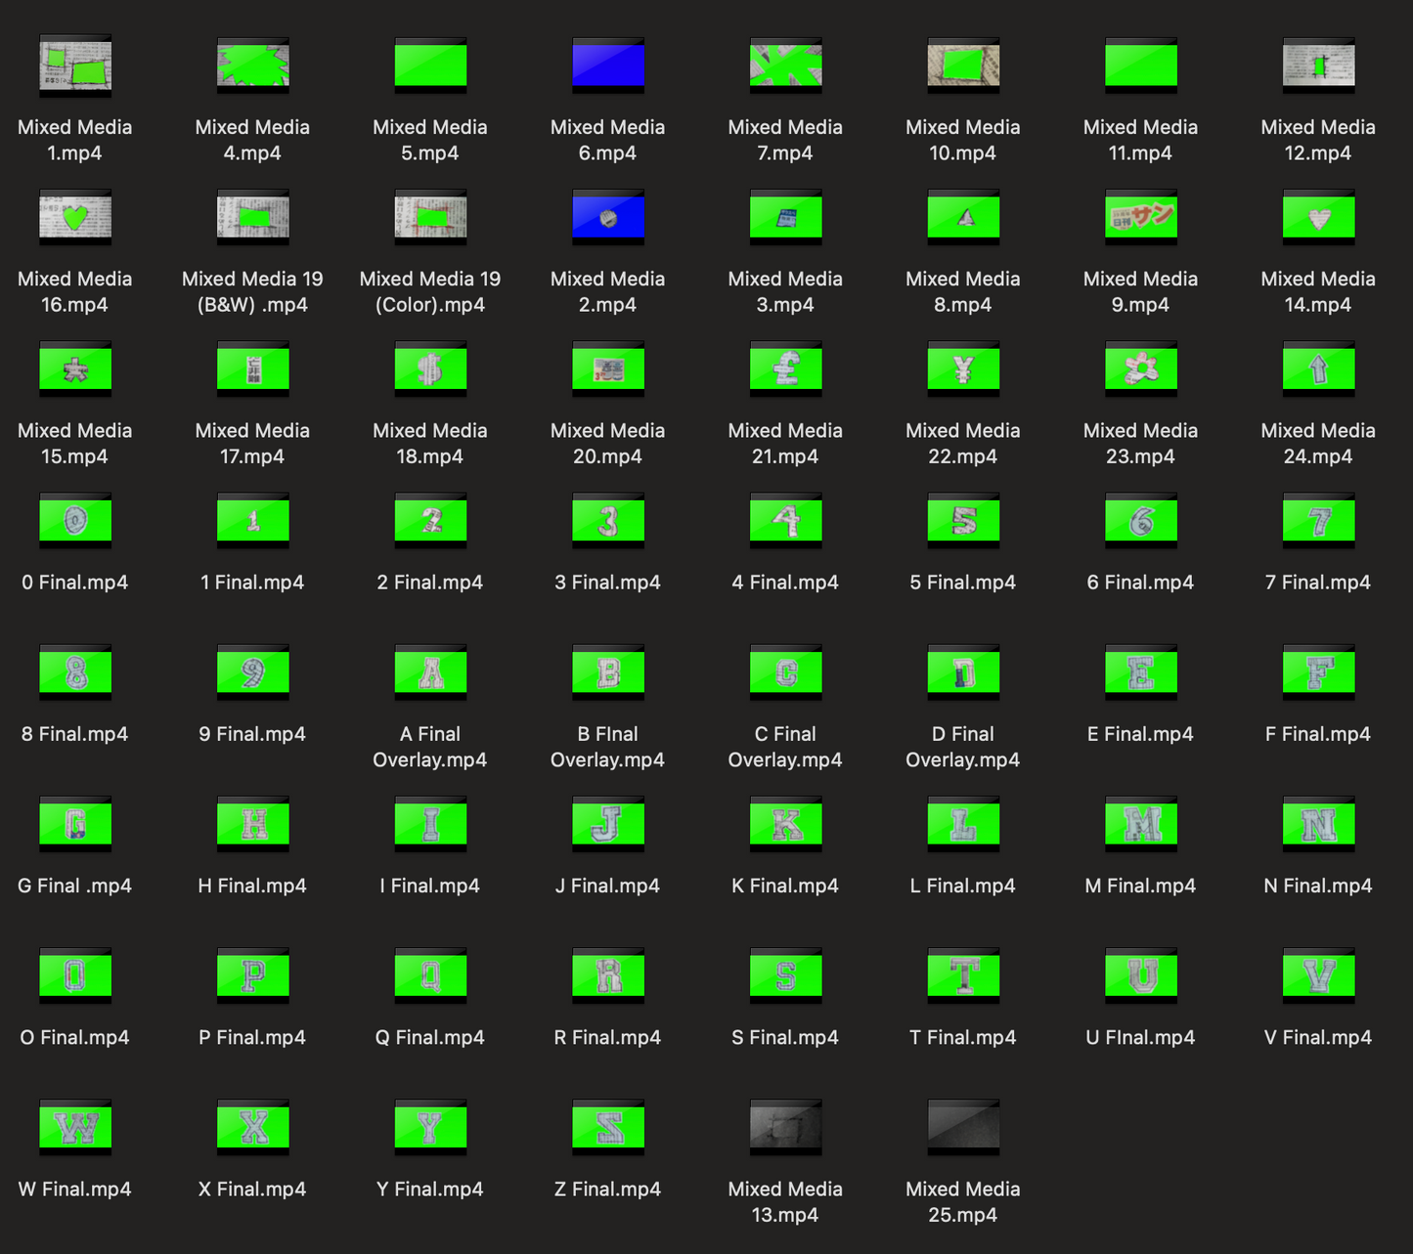Image resolution: width=1413 pixels, height=1254 pixels.
Task: Click the Q Final.mp4 thumbnail
Action: coord(430,975)
